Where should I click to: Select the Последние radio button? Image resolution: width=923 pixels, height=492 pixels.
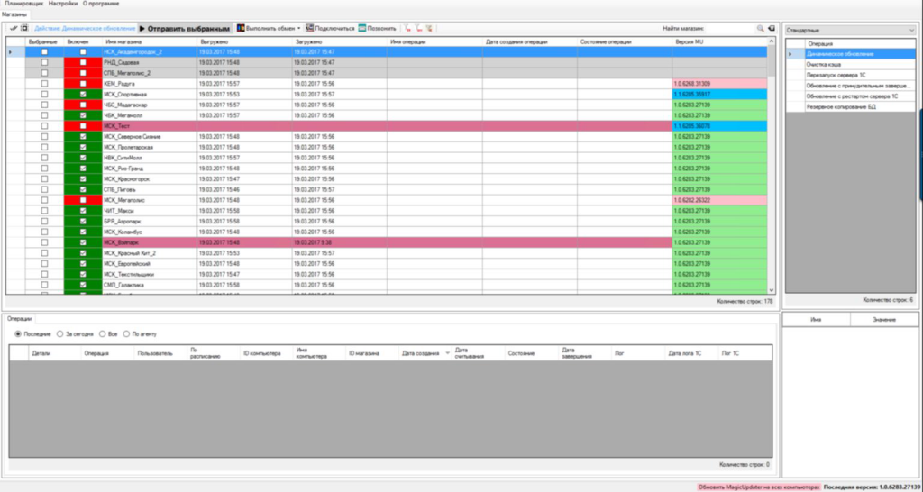18,333
